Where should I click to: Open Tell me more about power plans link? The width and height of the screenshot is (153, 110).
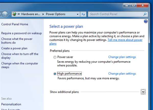125,40
